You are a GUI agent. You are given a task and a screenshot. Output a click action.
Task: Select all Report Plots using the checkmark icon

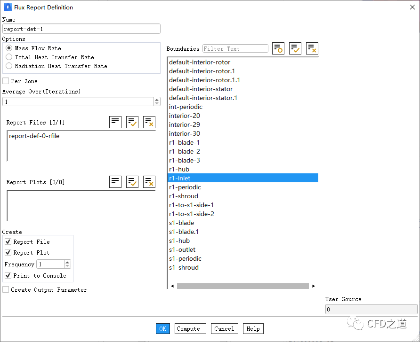pos(132,182)
